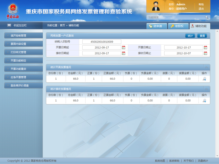Open calendar for 开票日期止 field

[205, 48]
